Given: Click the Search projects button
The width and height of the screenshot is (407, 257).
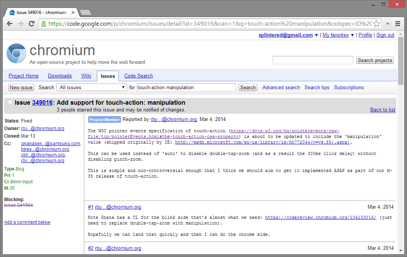Looking at the screenshot, I should pos(375,60).
